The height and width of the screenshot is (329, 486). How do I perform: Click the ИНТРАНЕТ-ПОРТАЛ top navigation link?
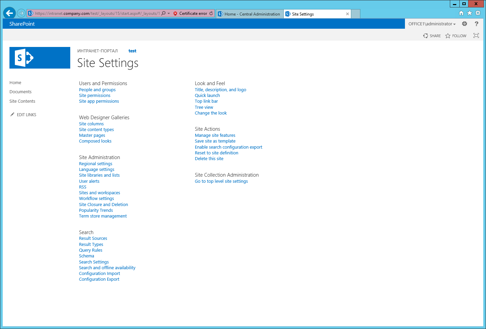pos(98,51)
